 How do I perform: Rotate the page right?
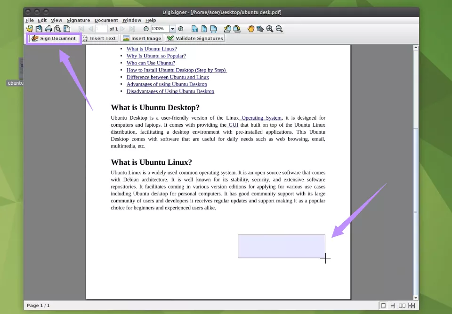tap(237, 29)
